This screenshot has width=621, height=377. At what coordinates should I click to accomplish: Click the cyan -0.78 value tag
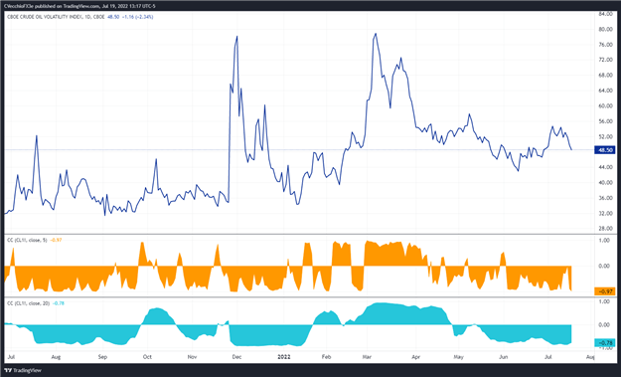606,343
